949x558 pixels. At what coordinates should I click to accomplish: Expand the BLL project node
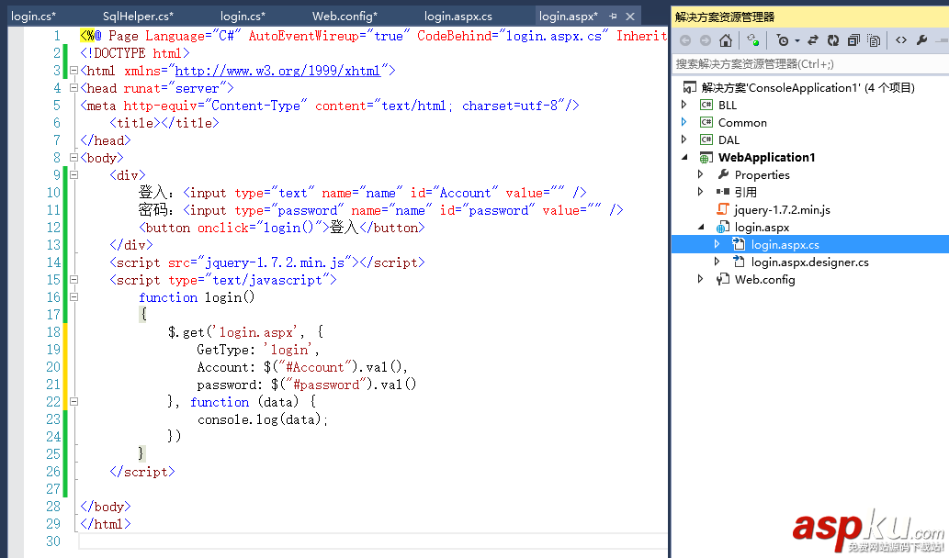pos(683,104)
